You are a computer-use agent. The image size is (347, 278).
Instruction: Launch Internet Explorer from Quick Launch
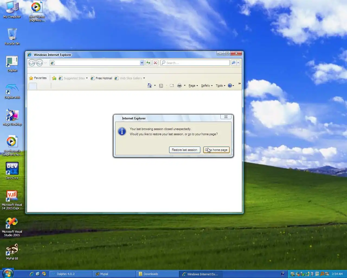pos(32,274)
